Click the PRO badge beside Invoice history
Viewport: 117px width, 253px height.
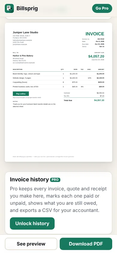tap(55, 180)
